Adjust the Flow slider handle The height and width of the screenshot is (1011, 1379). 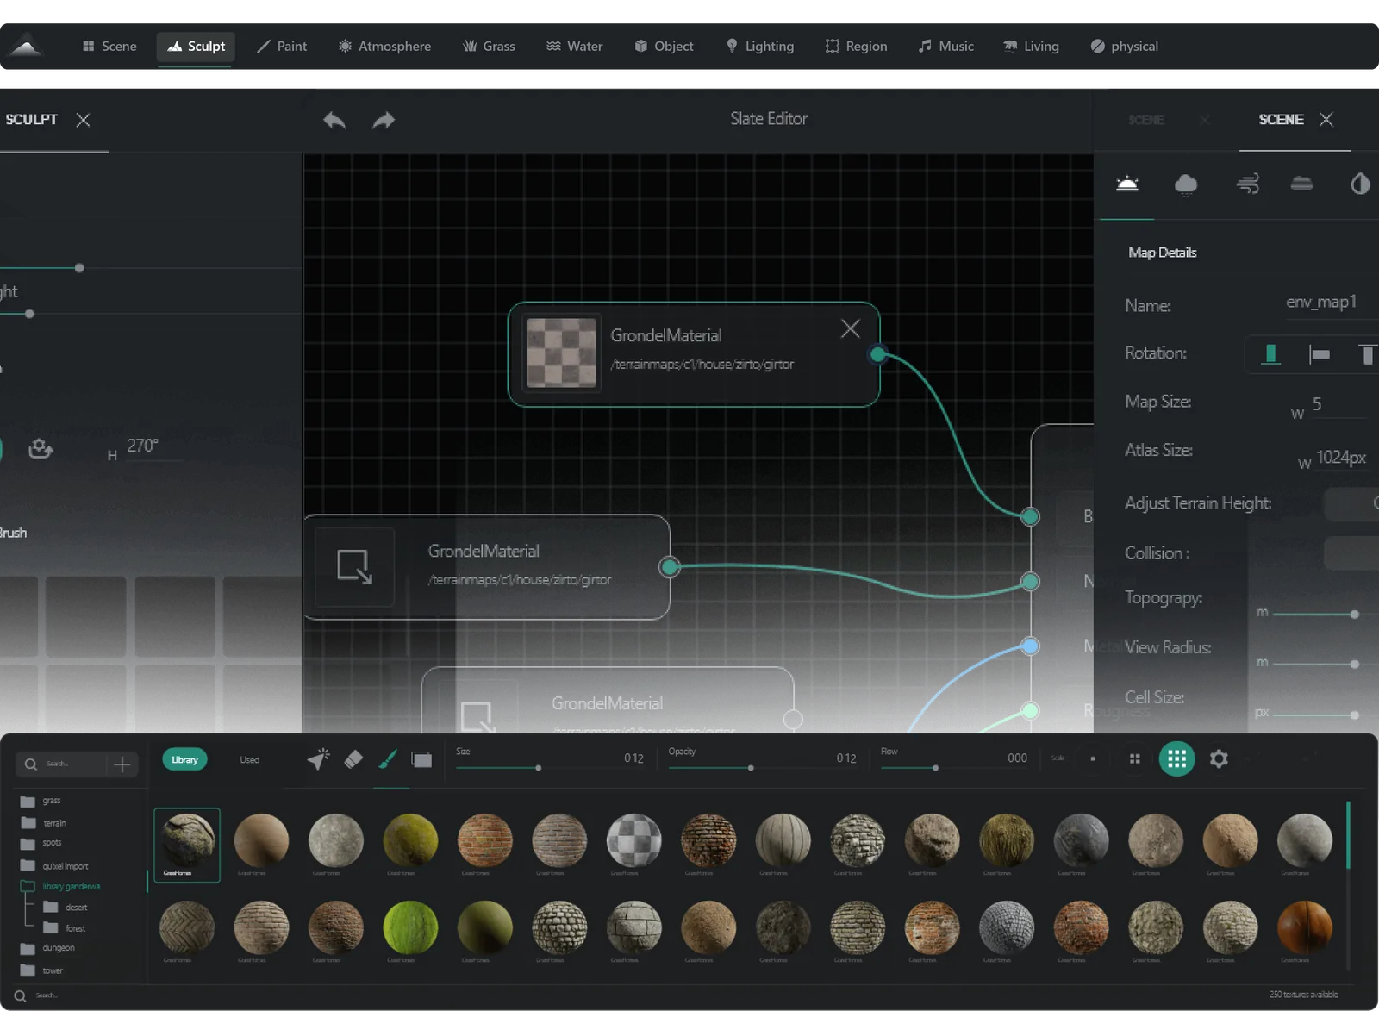(935, 768)
